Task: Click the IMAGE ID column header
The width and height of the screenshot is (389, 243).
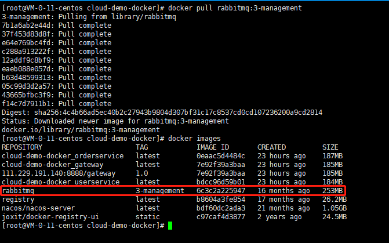Action: (213, 147)
